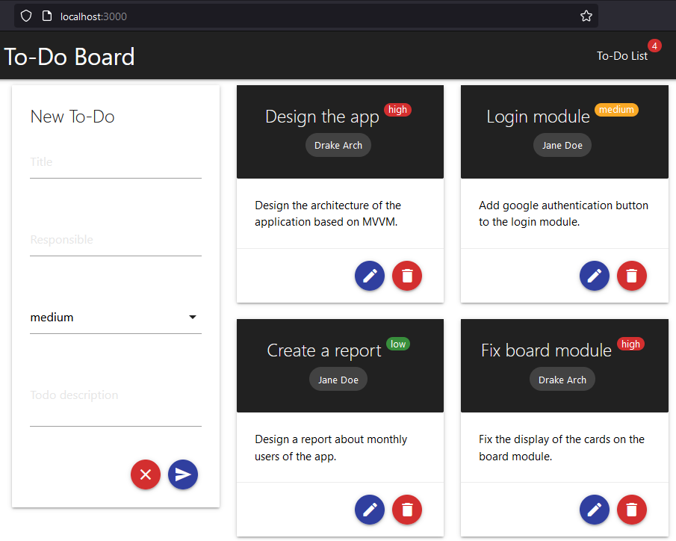Submit the new to-do with send arrow icon
This screenshot has width=676, height=541.
(x=183, y=474)
